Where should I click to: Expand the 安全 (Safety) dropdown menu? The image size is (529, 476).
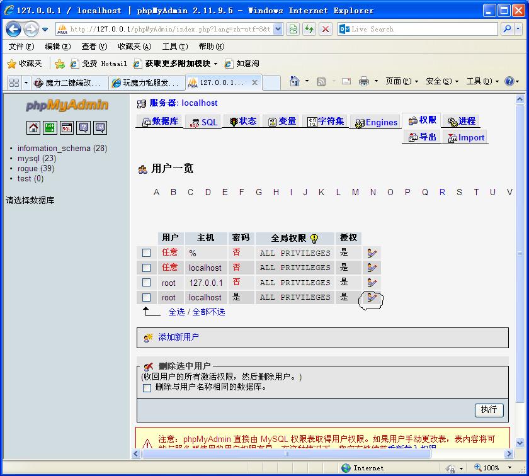click(442, 81)
